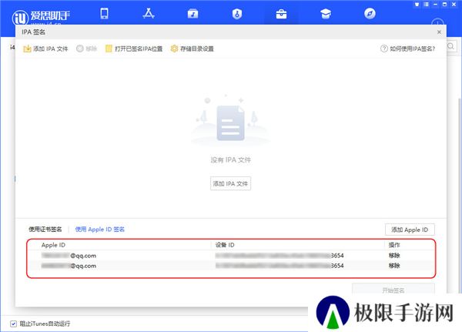Minimize the main i4 window
This screenshot has width=462, height=332.
[x=435, y=5]
